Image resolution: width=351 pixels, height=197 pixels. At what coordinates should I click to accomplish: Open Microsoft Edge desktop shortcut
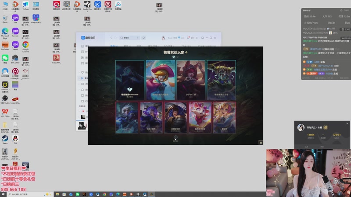tap(5, 33)
